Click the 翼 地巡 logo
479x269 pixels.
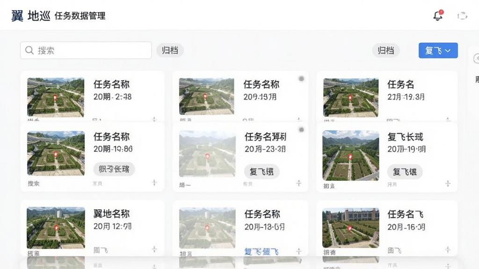pyautogui.click(x=30, y=15)
